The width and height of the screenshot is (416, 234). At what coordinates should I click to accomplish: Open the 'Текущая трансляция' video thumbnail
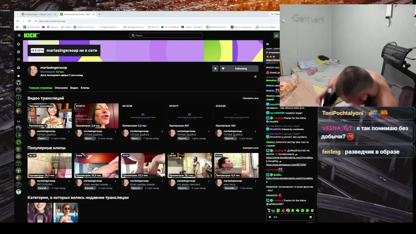click(50, 116)
